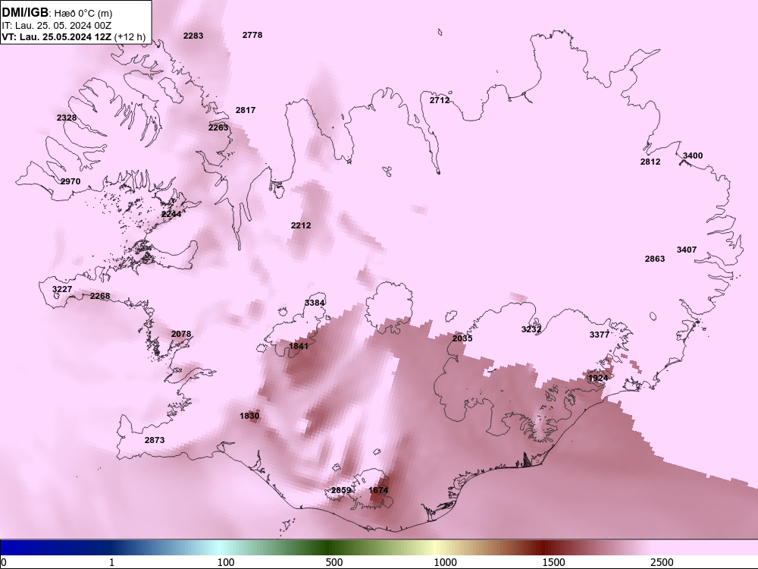Select the 3407 height value
758x569 pixels.
point(687,250)
